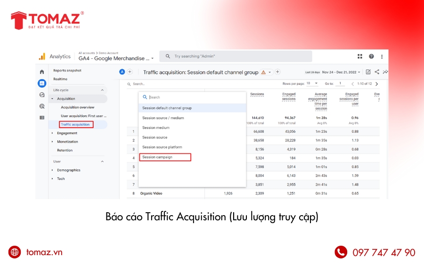This screenshot has width=424, height=265.
Task: Select Session default channel group option
Action: [192, 108]
